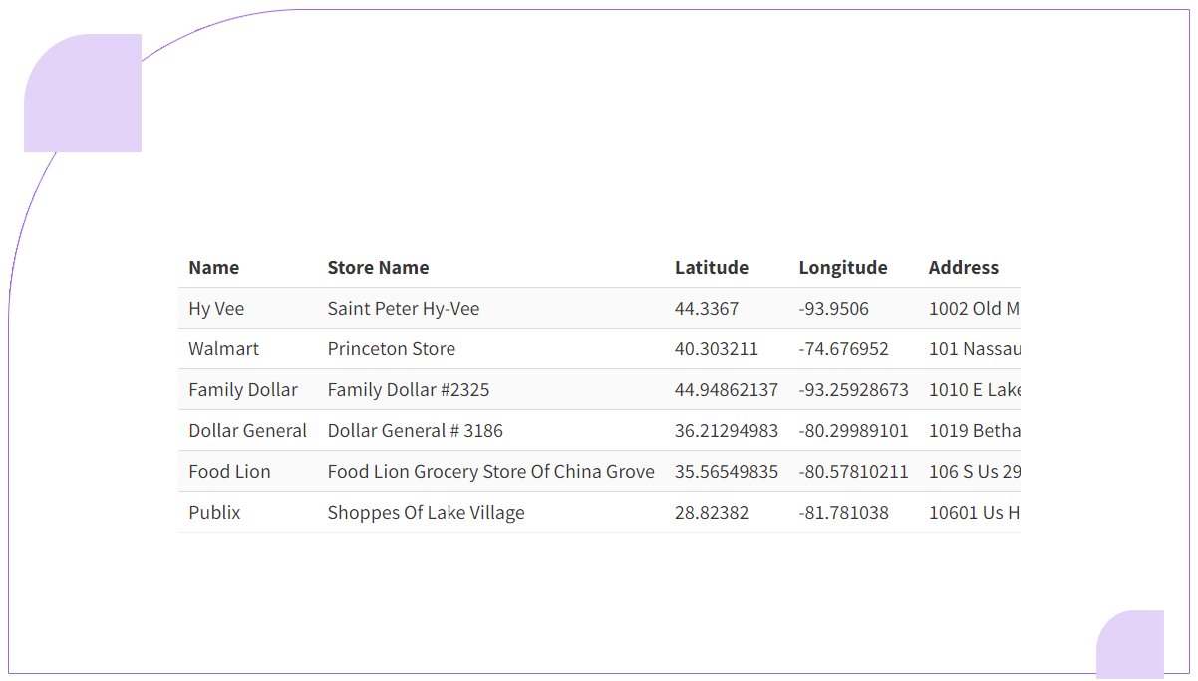The height and width of the screenshot is (681, 1198).
Task: Click the Family Dollar #2325 store cell
Action: pyautogui.click(x=408, y=390)
